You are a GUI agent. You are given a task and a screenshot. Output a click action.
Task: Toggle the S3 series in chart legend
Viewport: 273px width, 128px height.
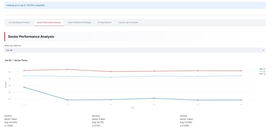(x=262, y=74)
